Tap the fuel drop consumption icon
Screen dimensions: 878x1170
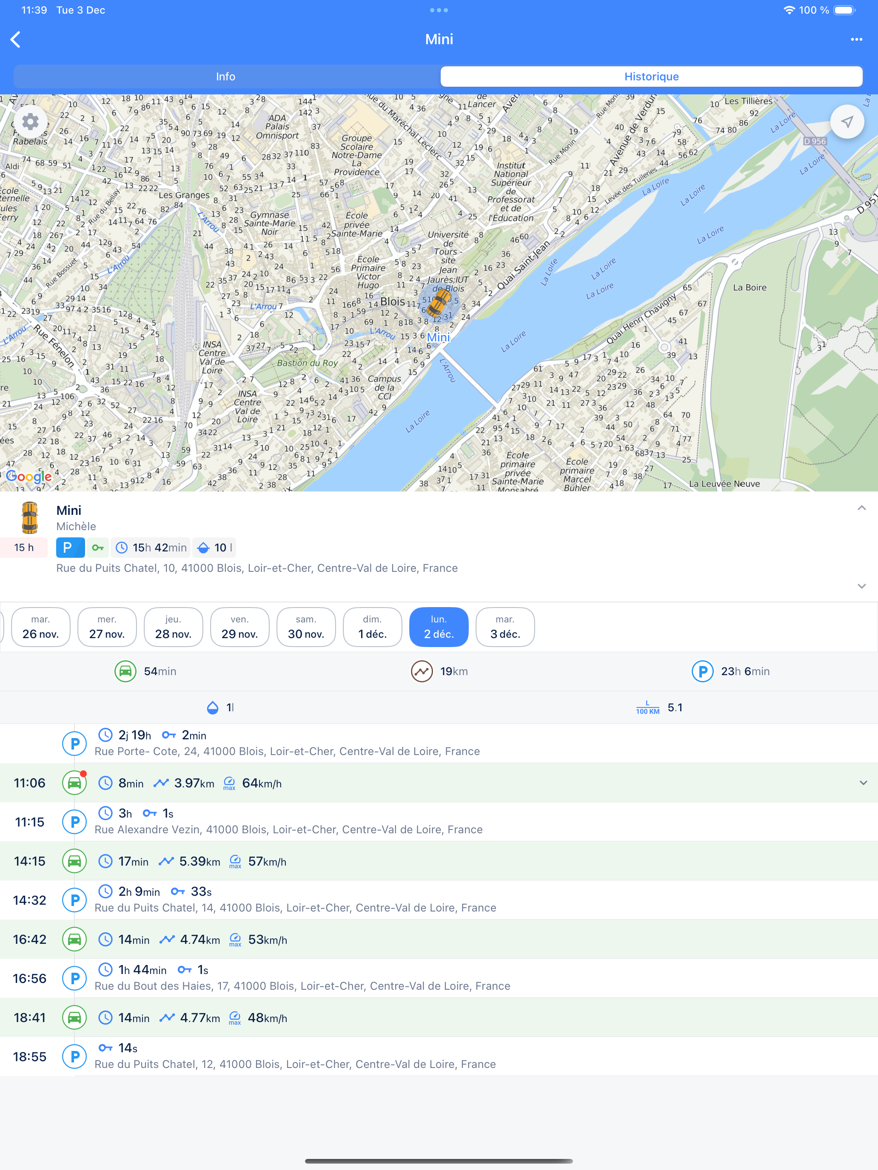tap(212, 708)
